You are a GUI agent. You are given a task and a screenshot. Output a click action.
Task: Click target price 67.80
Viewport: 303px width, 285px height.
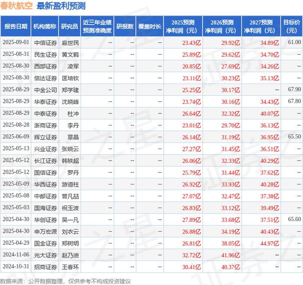294,101
